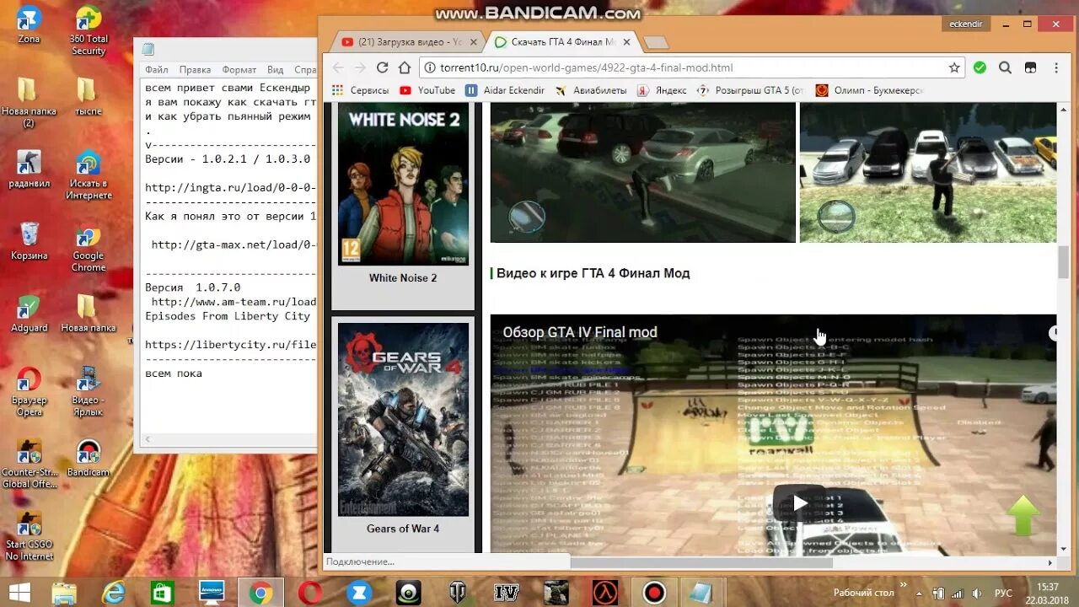Click the Обзор GTA IV Final mod title
The width and height of the screenshot is (1079, 607).
(x=580, y=332)
